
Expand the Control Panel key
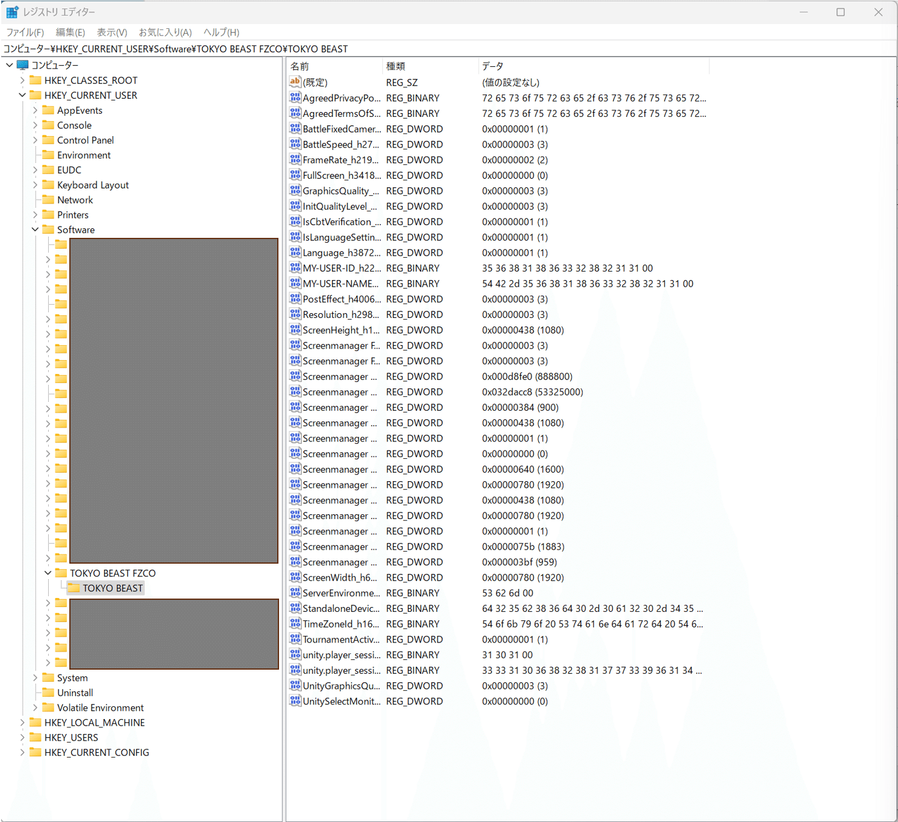(x=35, y=140)
